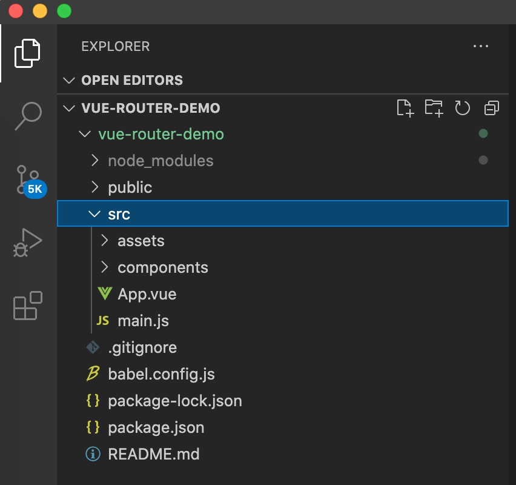Click the info icon beside README.md
The width and height of the screenshot is (516, 485).
point(93,454)
